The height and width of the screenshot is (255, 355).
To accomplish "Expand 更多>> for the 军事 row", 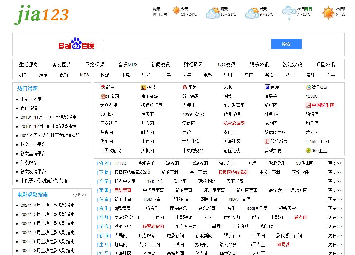I will (x=335, y=190).
